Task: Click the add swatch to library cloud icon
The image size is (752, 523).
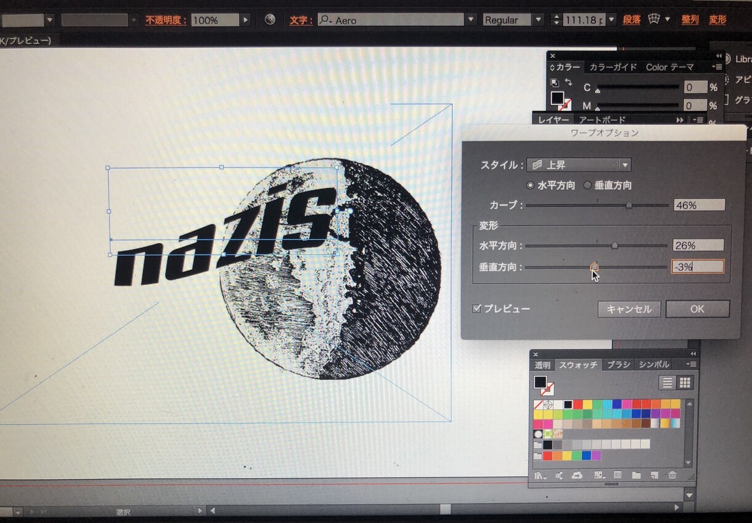Action: click(577, 476)
